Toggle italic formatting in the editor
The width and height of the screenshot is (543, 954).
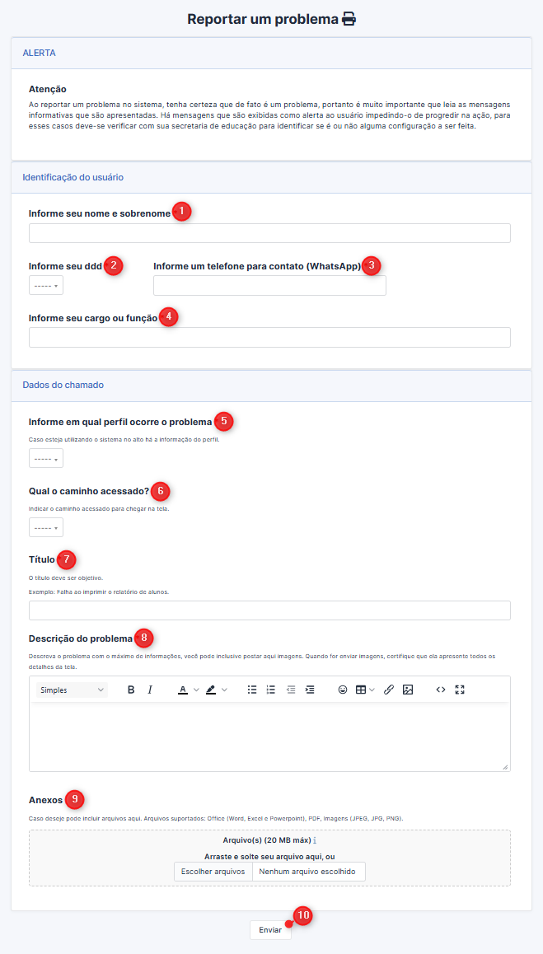pyautogui.click(x=150, y=690)
